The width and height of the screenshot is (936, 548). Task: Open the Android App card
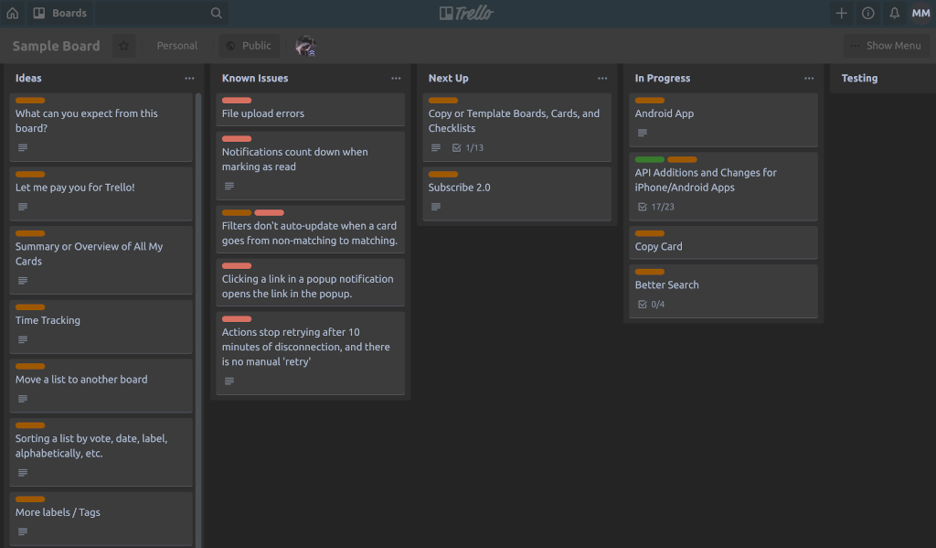coord(723,120)
